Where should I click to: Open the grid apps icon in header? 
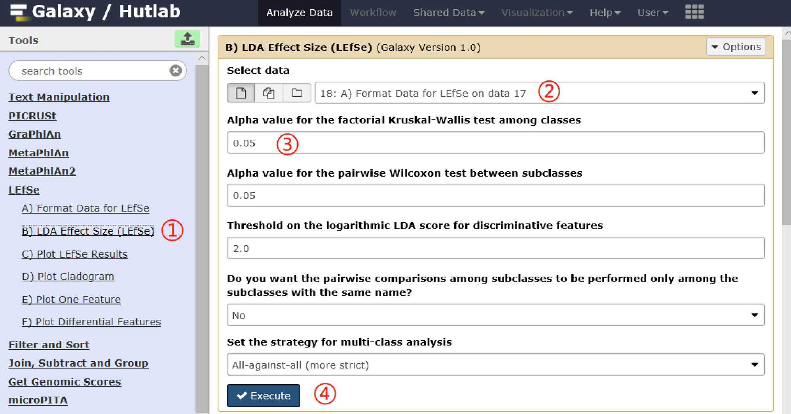(x=694, y=12)
